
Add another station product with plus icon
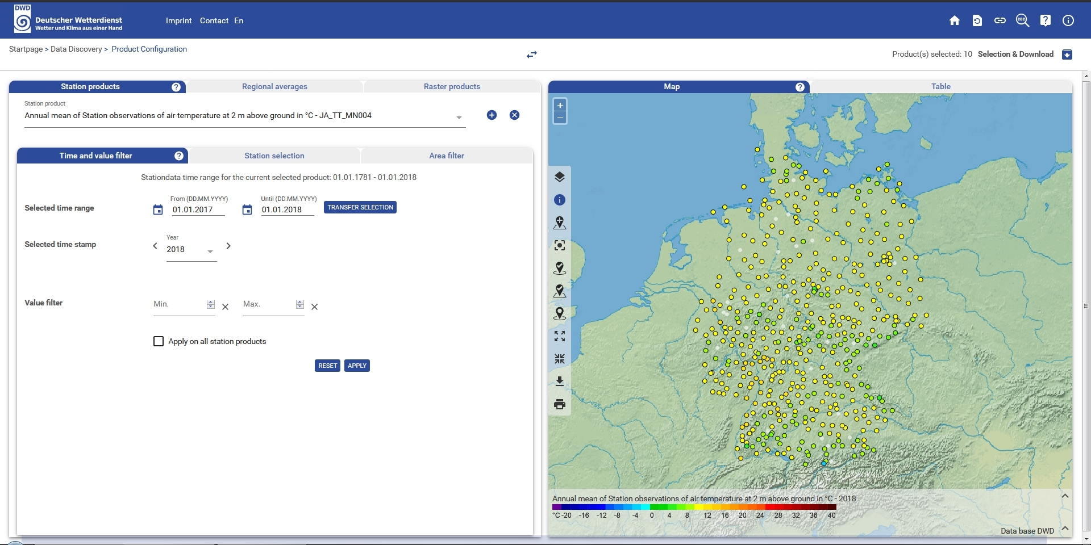492,115
